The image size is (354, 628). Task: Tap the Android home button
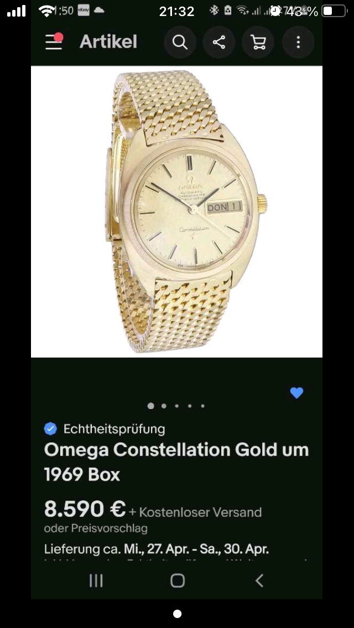[x=177, y=580]
